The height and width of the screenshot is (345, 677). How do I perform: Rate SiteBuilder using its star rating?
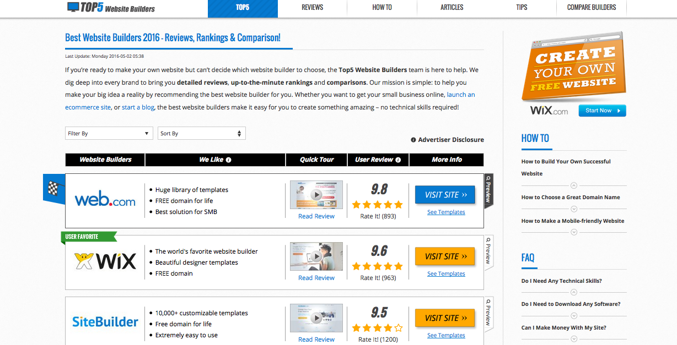[x=378, y=328]
